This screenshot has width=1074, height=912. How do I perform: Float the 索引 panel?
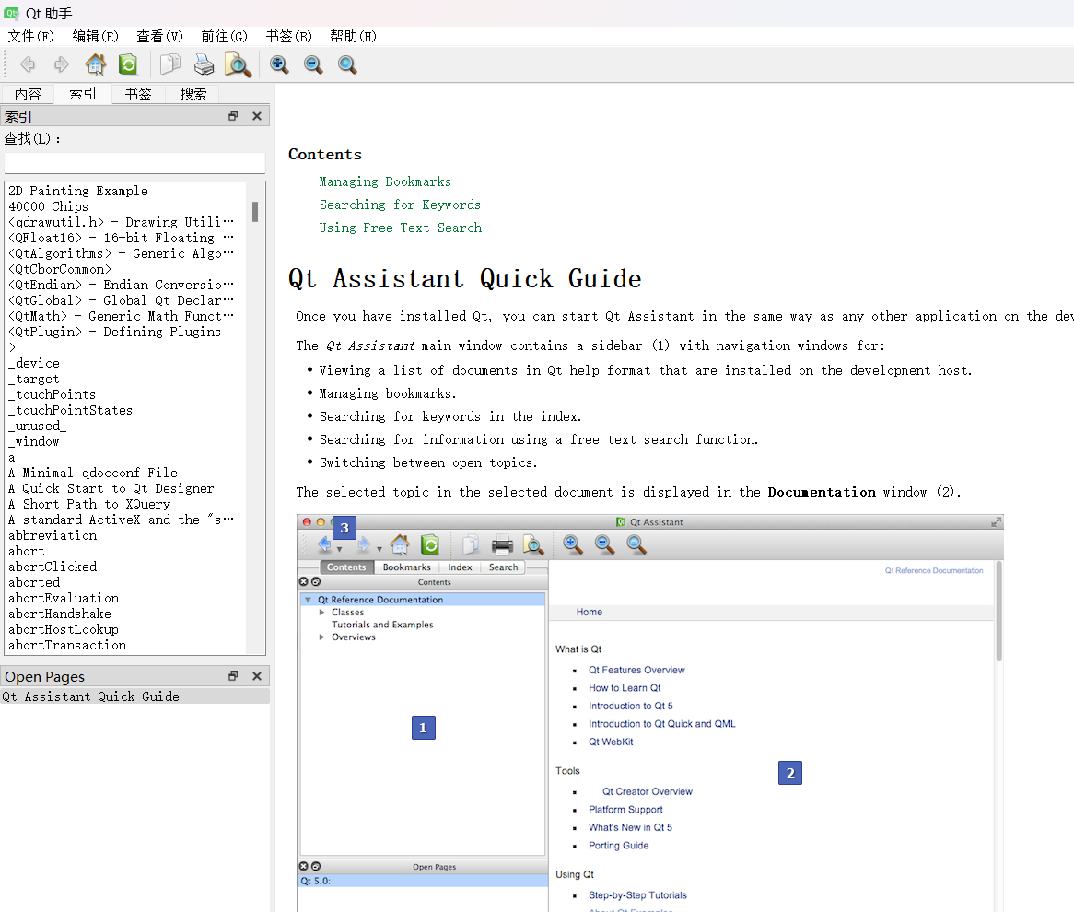click(x=233, y=116)
